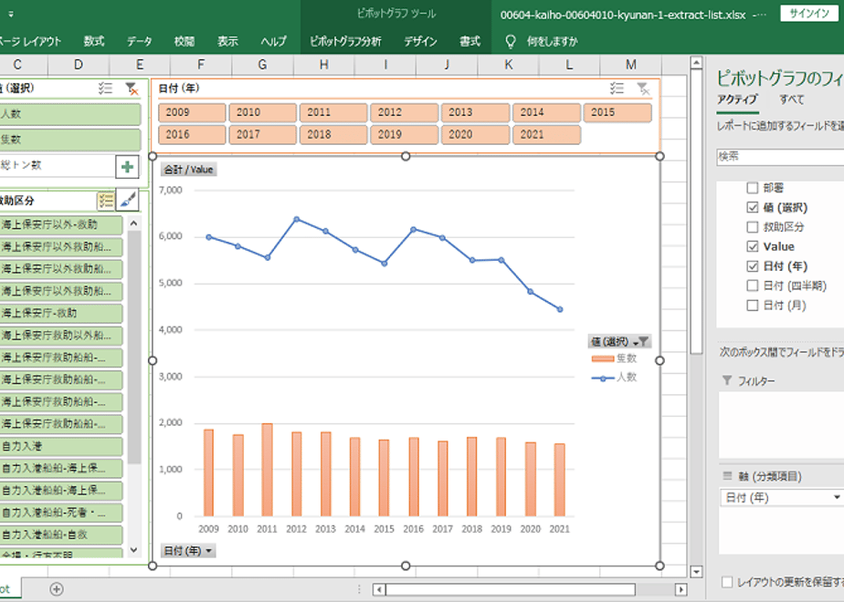The height and width of the screenshot is (602, 844).
Task: Select 海上保安庁以外-救助 in the 救助区分 slicer
Action: (x=61, y=224)
